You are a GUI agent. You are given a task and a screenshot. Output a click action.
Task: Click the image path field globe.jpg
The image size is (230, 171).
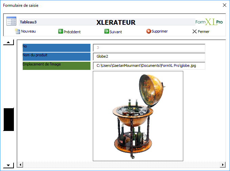(x=149, y=65)
